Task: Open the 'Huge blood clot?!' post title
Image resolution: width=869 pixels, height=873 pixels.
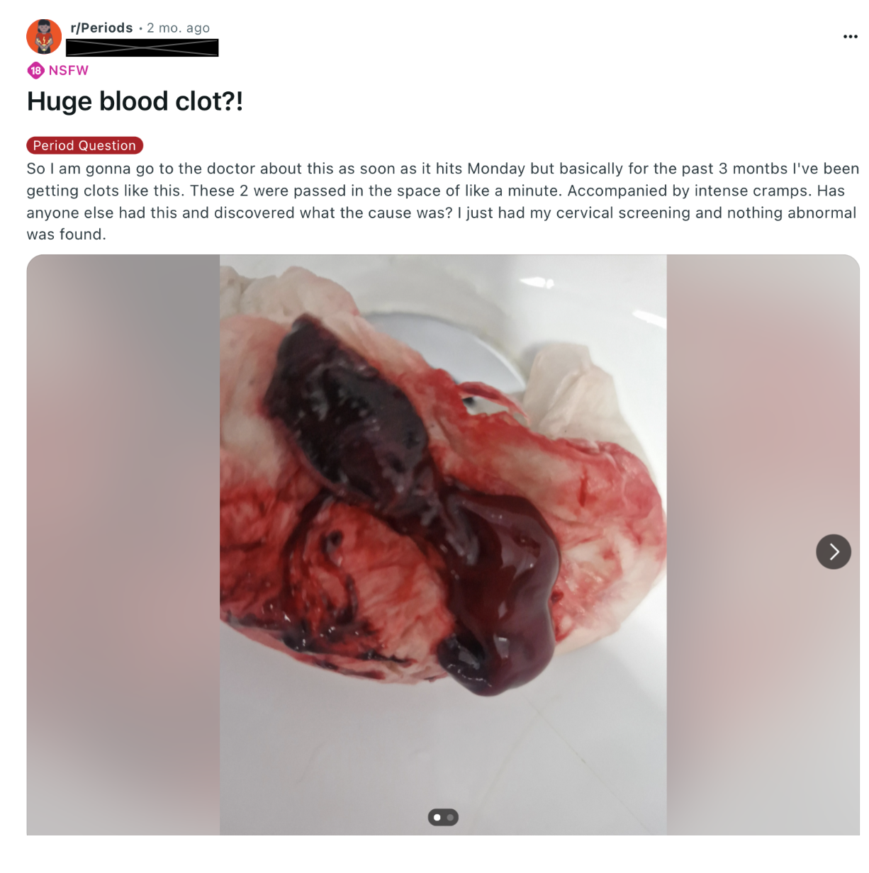Action: [x=135, y=101]
